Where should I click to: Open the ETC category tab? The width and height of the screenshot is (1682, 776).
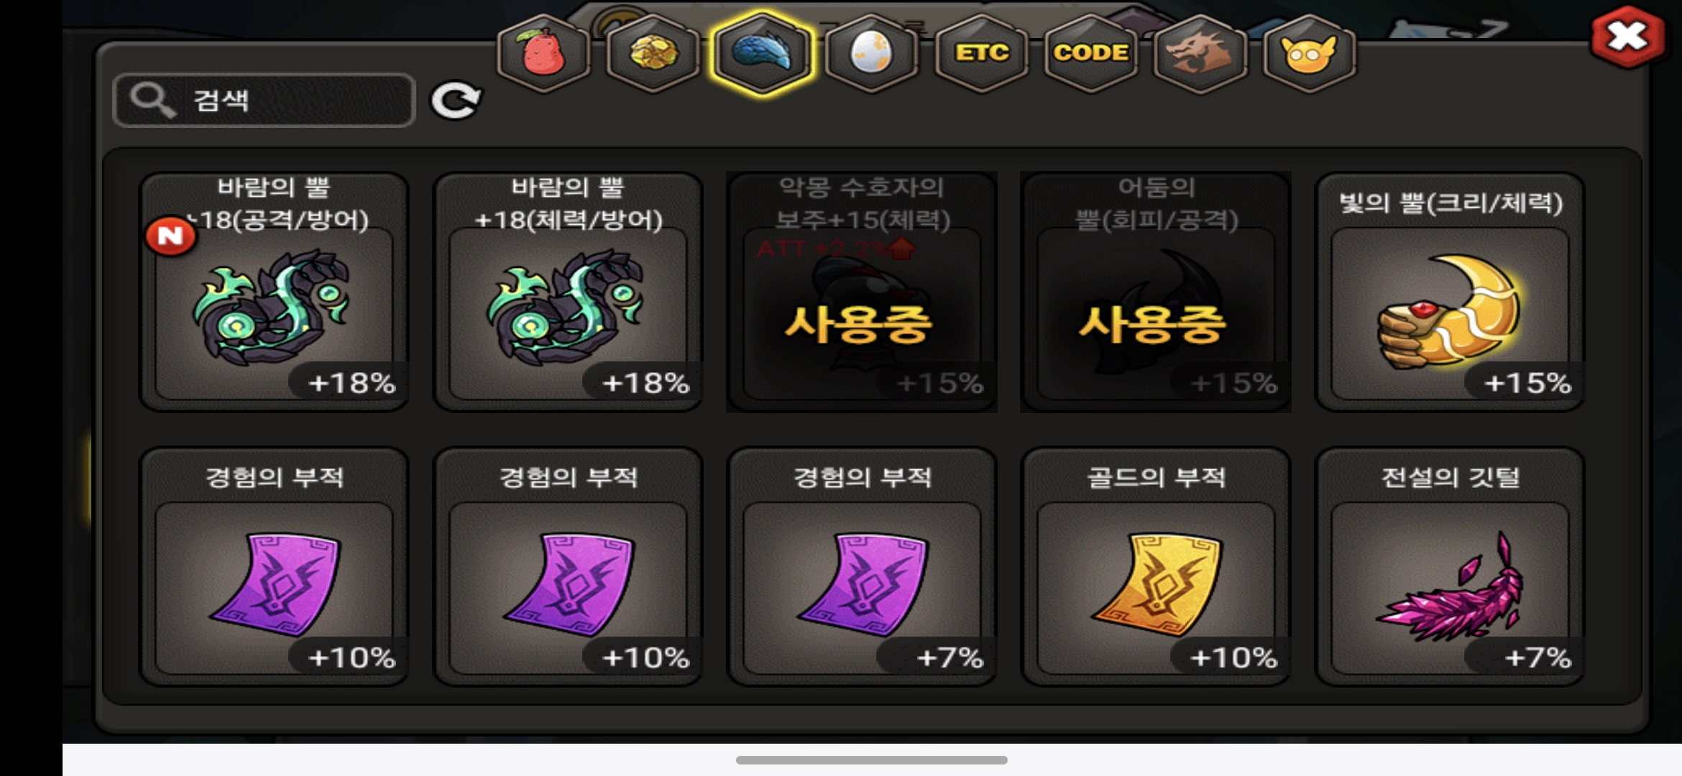click(981, 53)
